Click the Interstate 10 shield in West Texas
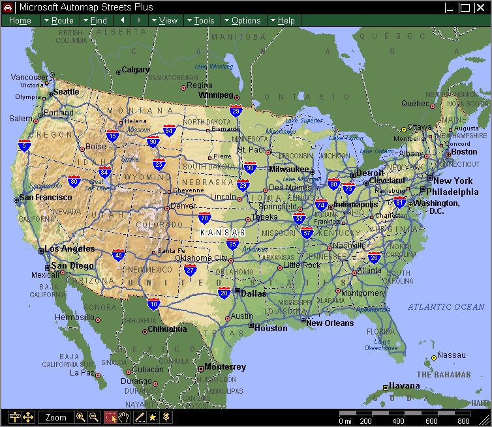Viewport: 492px width, 427px height. pos(153,304)
